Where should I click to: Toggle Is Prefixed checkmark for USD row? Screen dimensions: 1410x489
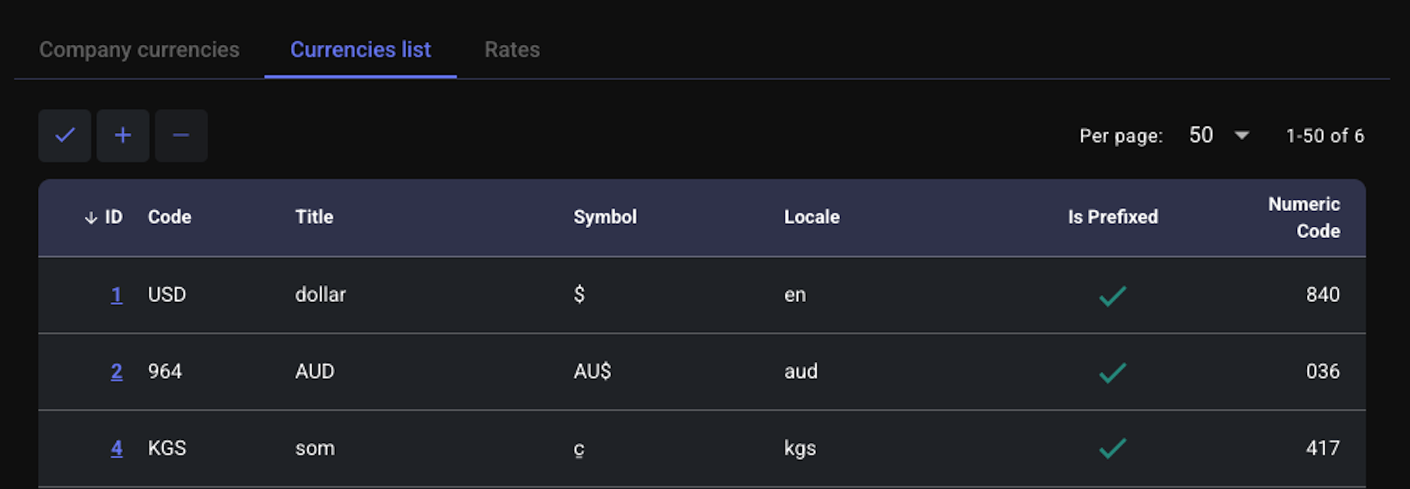(x=1113, y=295)
